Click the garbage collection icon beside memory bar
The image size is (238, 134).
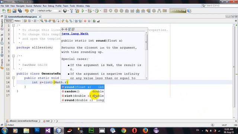coord(189,11)
